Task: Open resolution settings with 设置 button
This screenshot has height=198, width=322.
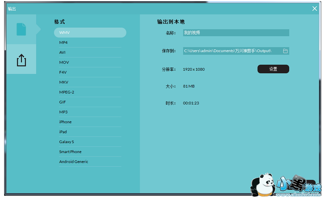Action: 273,69
